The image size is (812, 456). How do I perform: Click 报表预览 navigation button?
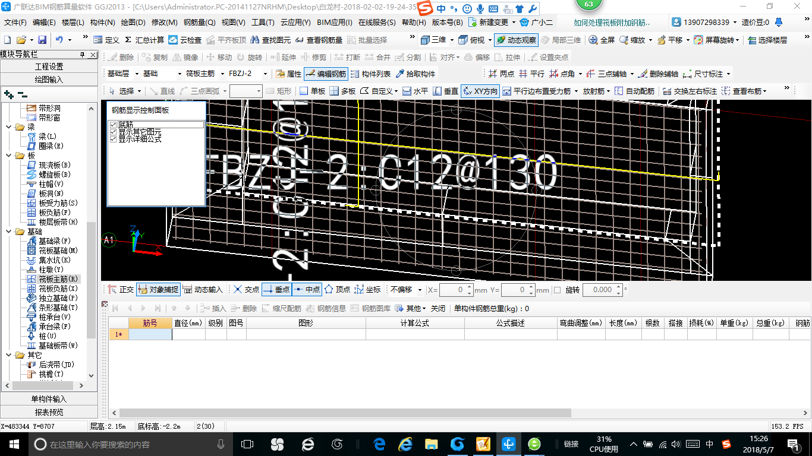49,412
